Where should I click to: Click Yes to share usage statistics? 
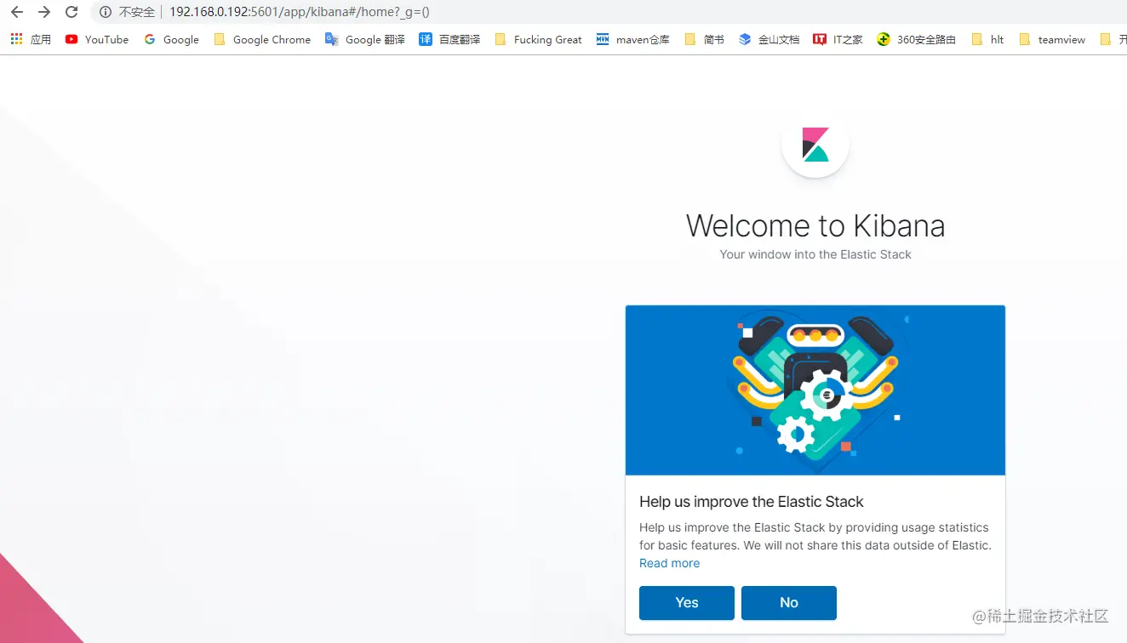point(687,603)
